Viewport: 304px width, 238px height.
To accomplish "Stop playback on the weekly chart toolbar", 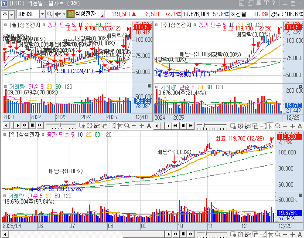I will tap(183, 126).
